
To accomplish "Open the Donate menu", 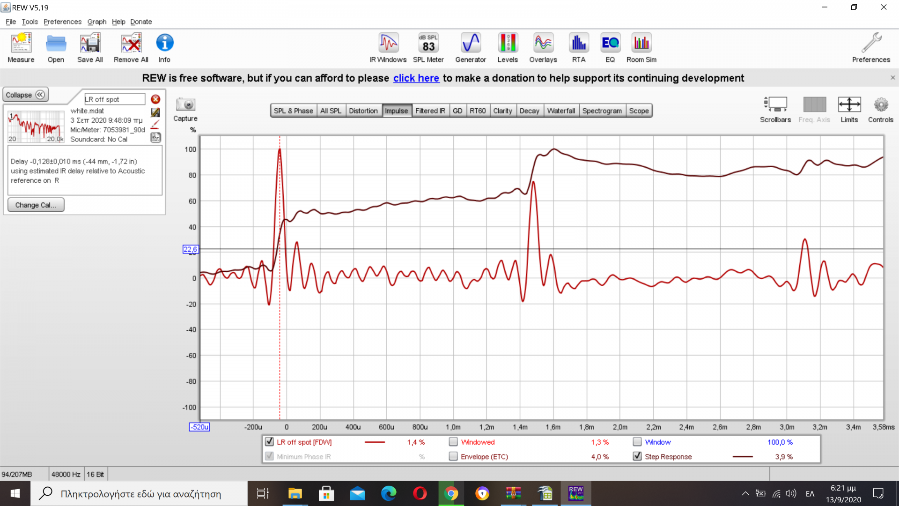I will point(141,22).
